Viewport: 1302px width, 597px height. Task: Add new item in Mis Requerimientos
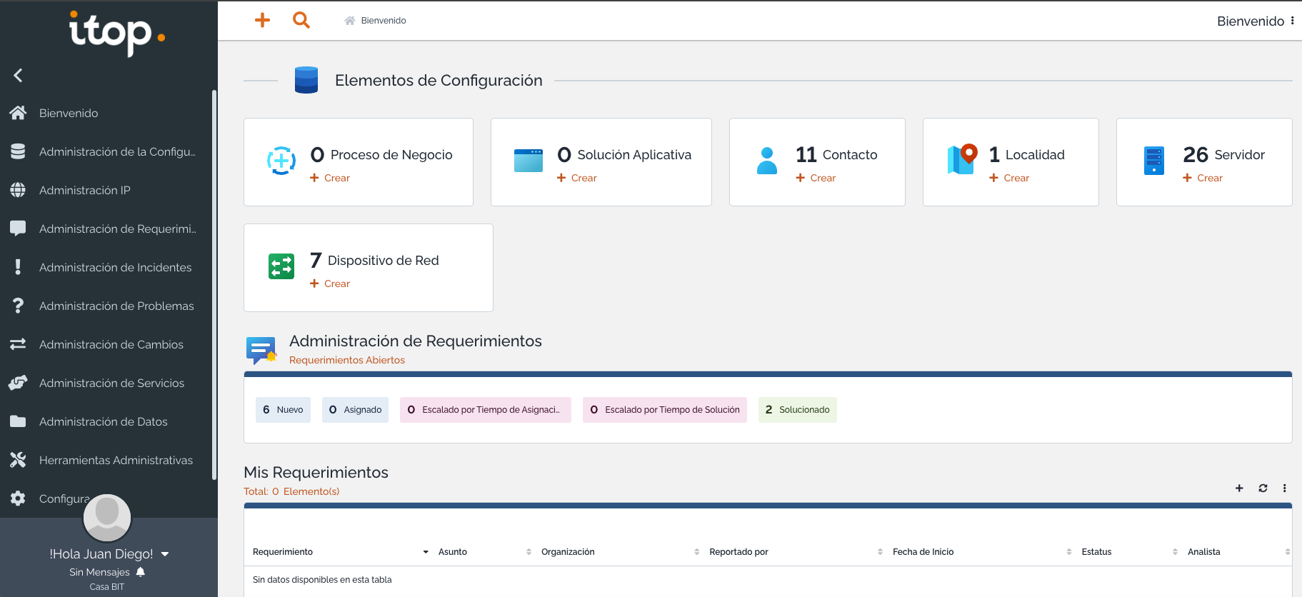1239,488
